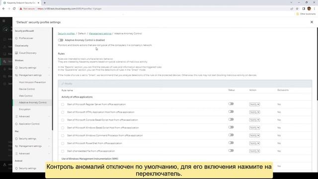This screenshot has height=179, width=318.
Task: Close the security profile settings panel
Action: pyautogui.click(x=312, y=22)
